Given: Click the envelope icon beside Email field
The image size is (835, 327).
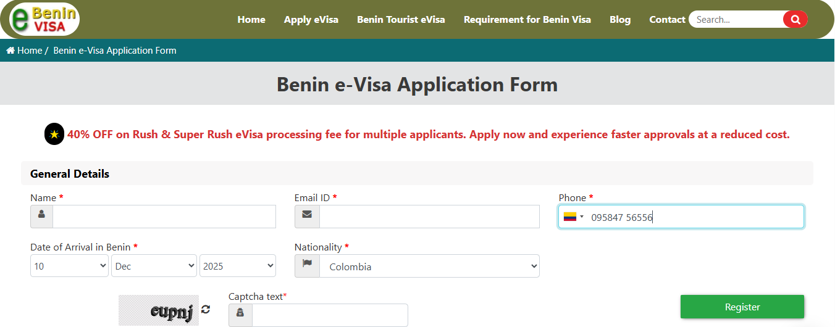Looking at the screenshot, I should pyautogui.click(x=306, y=217).
